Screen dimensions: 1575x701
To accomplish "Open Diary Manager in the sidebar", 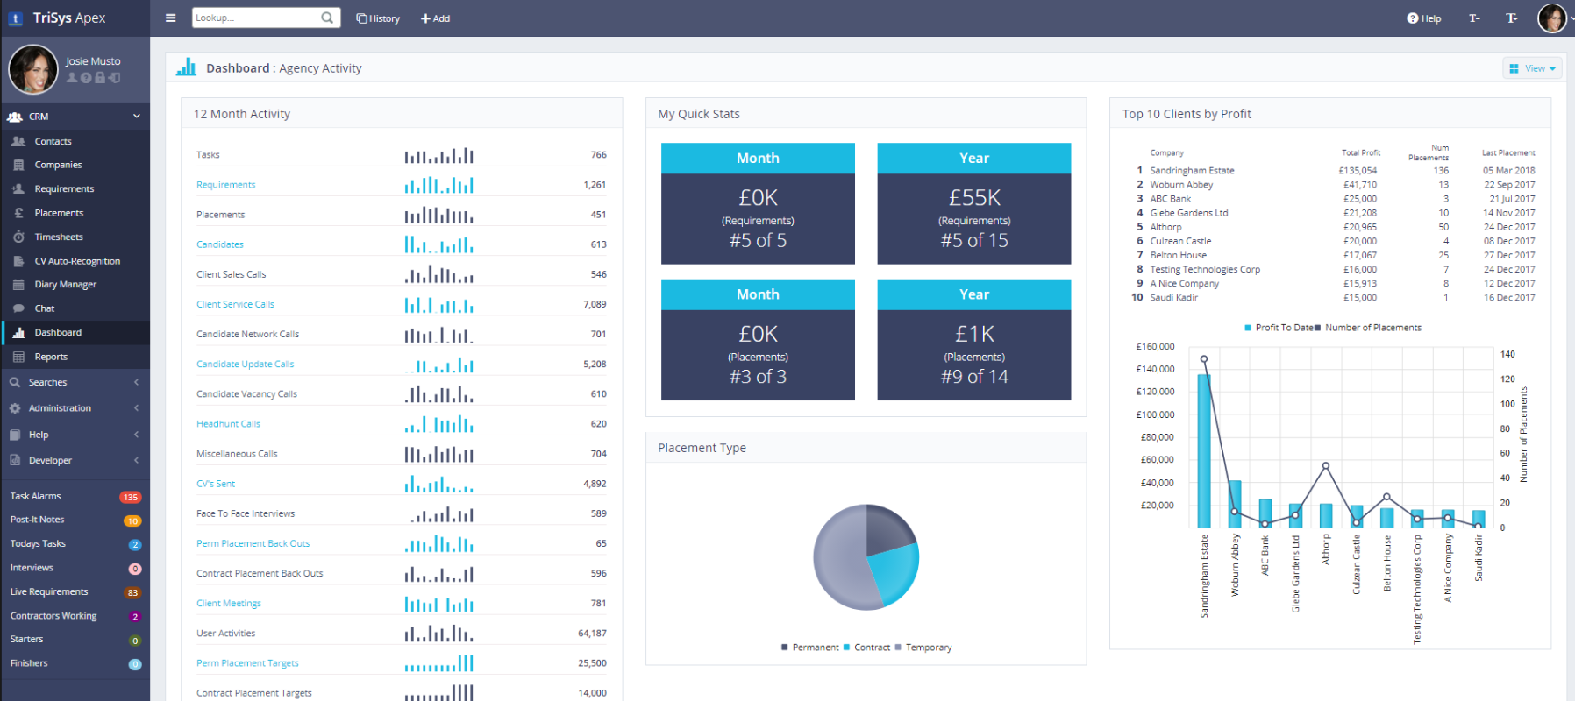I will (65, 284).
